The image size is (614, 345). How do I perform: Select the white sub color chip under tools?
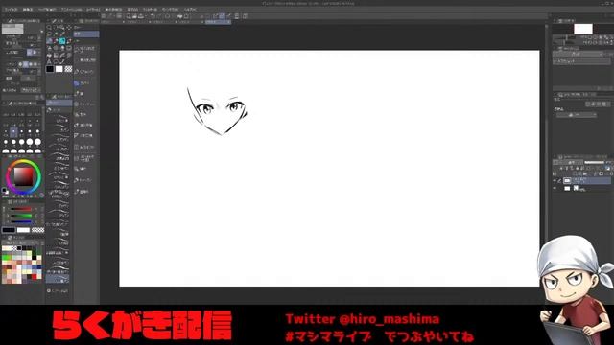click(59, 69)
